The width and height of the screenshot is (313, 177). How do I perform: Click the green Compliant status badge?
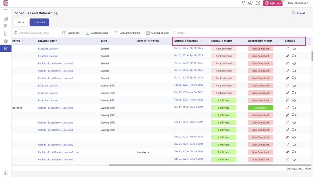[261, 108]
